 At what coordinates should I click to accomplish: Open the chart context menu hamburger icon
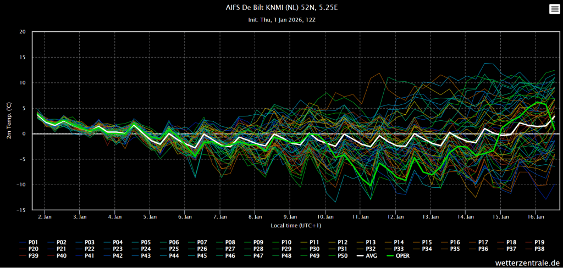[554, 9]
